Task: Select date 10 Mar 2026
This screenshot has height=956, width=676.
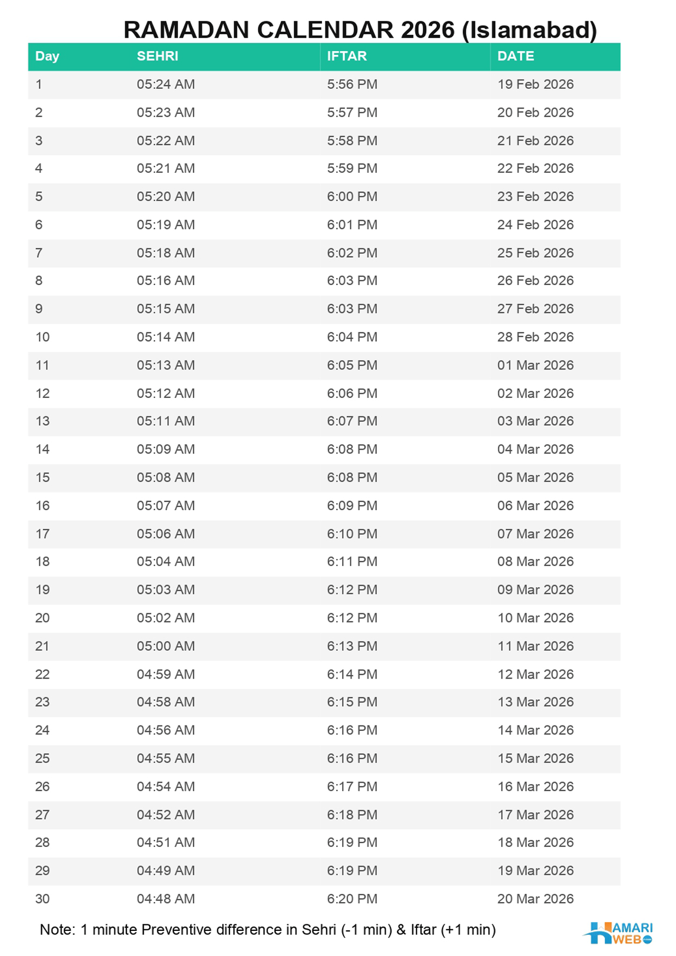Action: (x=535, y=618)
